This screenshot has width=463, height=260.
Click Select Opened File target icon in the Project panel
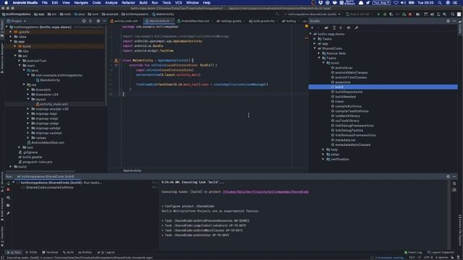(84, 21)
